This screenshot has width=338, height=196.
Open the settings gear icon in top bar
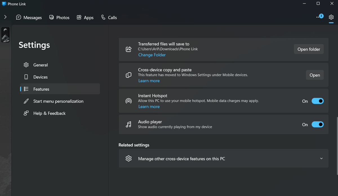(331, 17)
